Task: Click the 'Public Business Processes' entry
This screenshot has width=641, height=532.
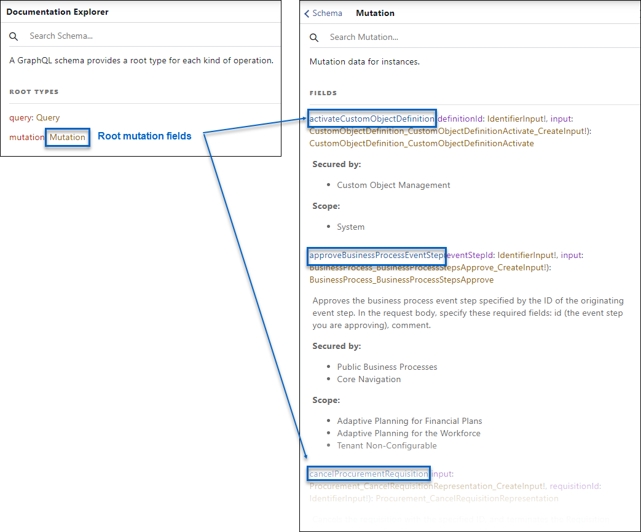Action: click(387, 367)
